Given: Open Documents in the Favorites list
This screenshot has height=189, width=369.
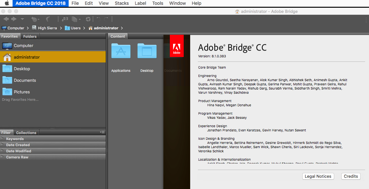Looking at the screenshot, I should pyautogui.click(x=53, y=80).
